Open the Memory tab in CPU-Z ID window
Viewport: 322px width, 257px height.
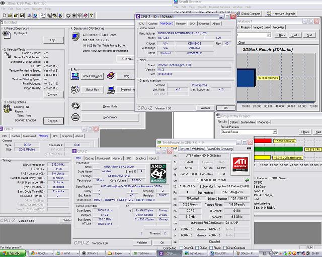(x=181, y=24)
